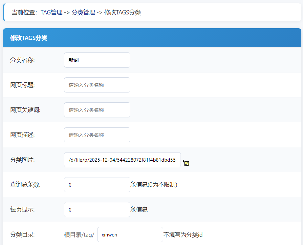Click the 网页关键词 text box
Viewport: 303px width, 245px height.
tap(97, 110)
